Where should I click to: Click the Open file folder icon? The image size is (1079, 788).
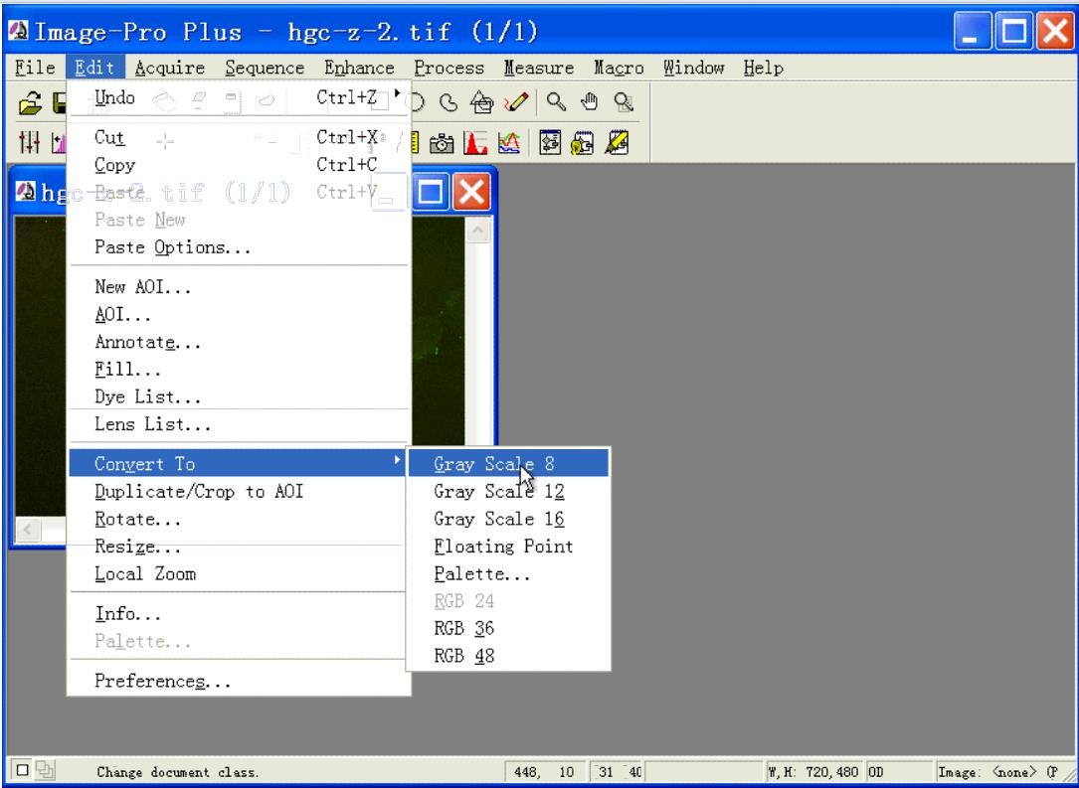[30, 103]
